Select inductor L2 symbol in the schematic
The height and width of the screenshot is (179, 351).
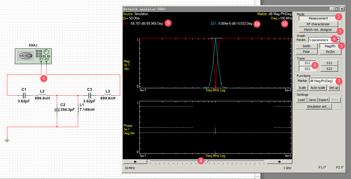pyautogui.click(x=42, y=95)
